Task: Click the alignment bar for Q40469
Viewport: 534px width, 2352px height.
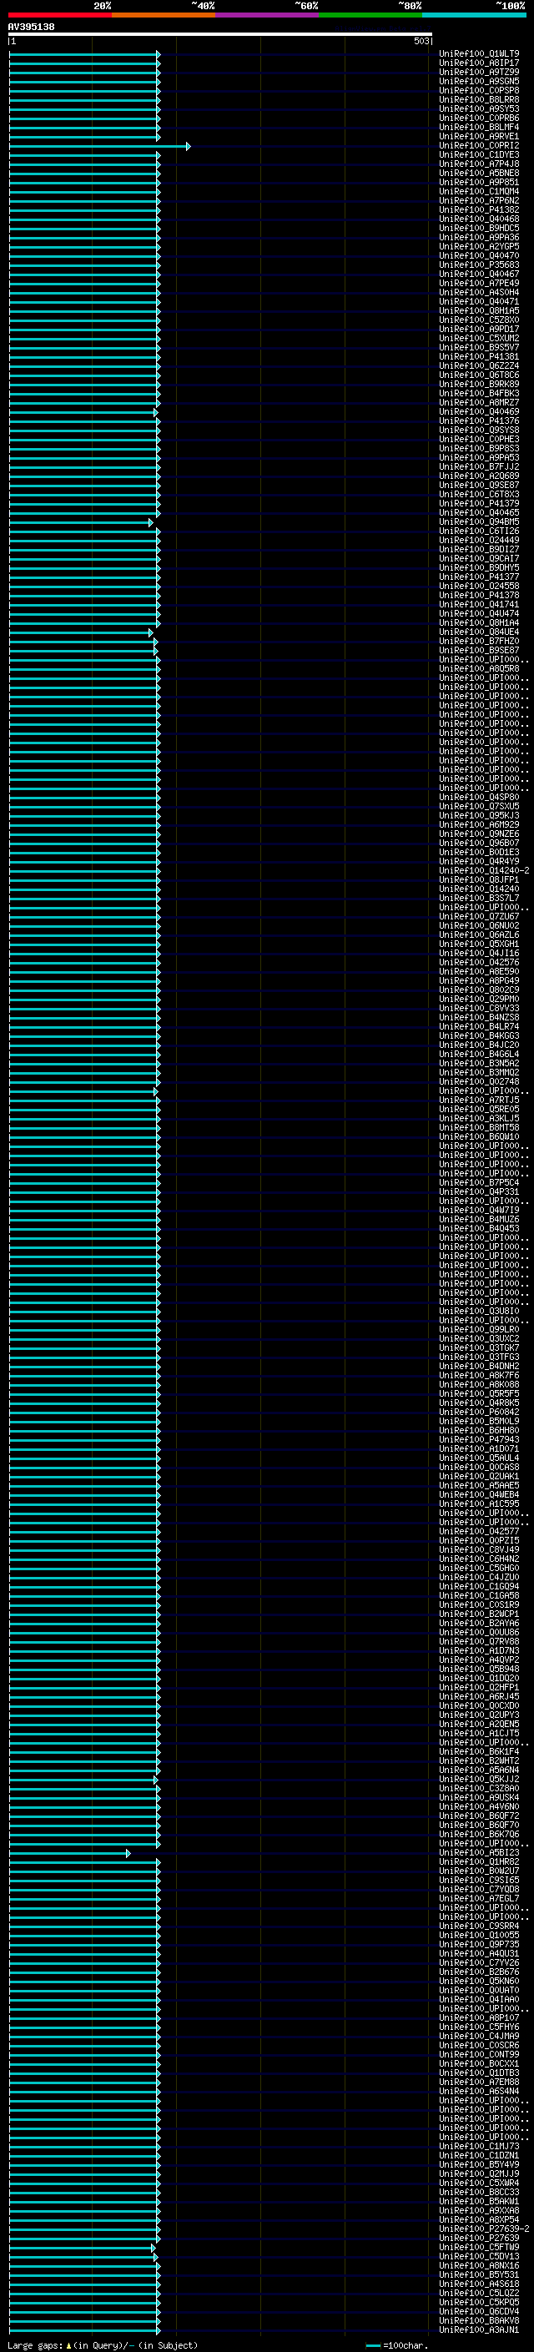Action: pyautogui.click(x=82, y=413)
